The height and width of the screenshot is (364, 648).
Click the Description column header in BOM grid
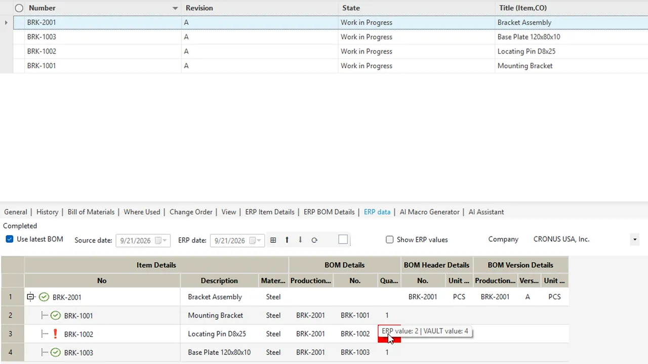[x=219, y=281]
